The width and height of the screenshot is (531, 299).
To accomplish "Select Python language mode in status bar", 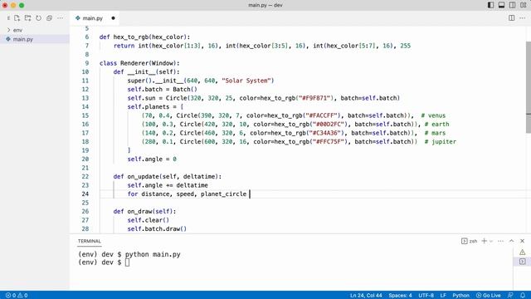I will (x=461, y=296).
